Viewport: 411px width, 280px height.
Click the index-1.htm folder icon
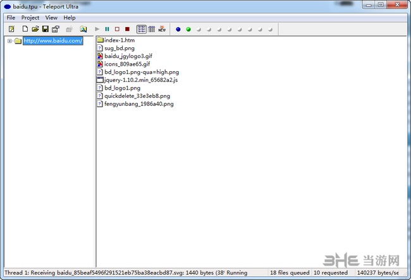pyautogui.click(x=100, y=40)
